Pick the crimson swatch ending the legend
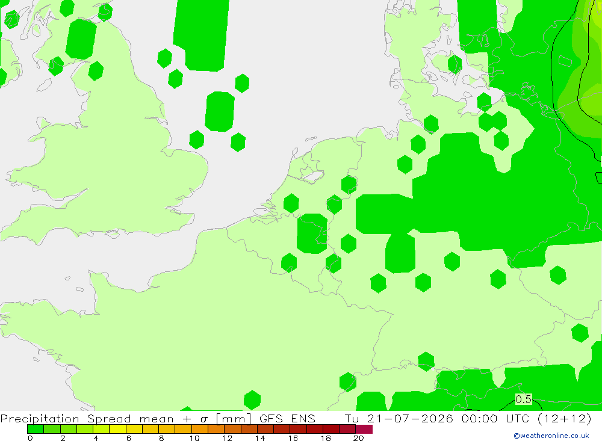The height and width of the screenshot is (441, 602). coord(364,429)
